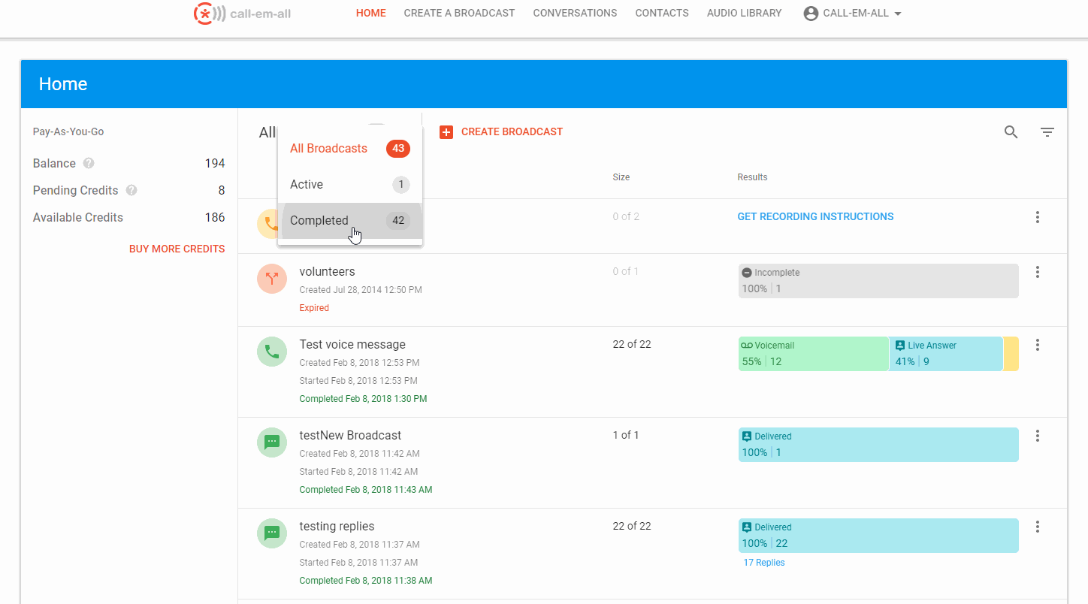Click the volunteers broadcast orange icon
Image resolution: width=1088 pixels, height=604 pixels.
(x=272, y=278)
